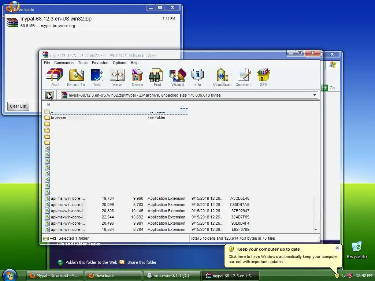Viewport: 375px width, 281px height.
Task: Click the file list scroll down arrow
Action: pyautogui.click(x=316, y=230)
